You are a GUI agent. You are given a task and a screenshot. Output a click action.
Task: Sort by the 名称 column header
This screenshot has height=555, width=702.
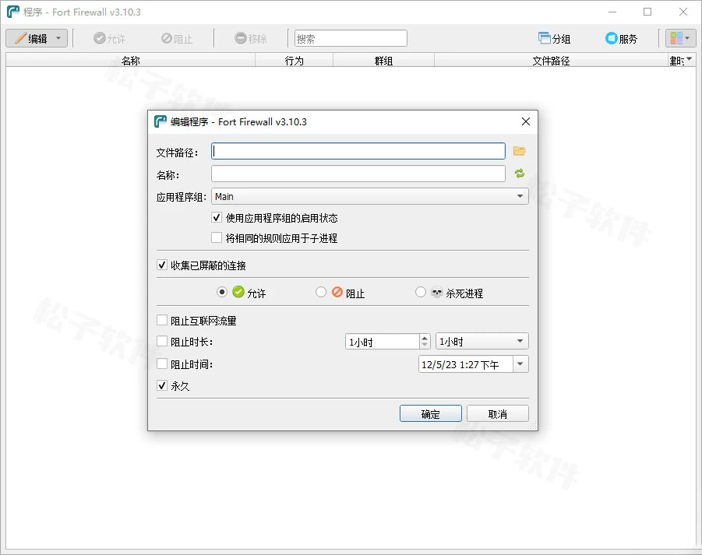pos(130,60)
